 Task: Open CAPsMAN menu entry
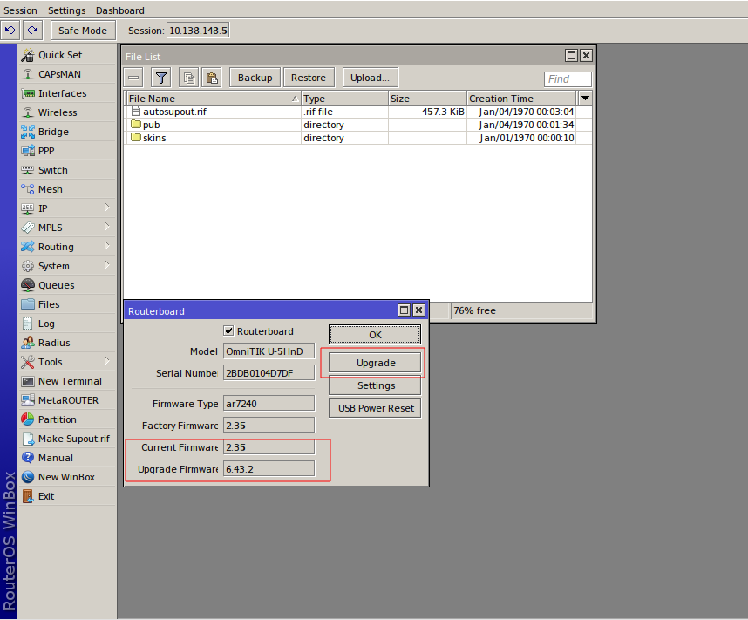pyautogui.click(x=67, y=74)
